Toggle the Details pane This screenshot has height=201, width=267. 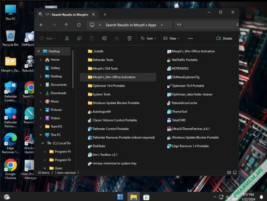(224, 38)
